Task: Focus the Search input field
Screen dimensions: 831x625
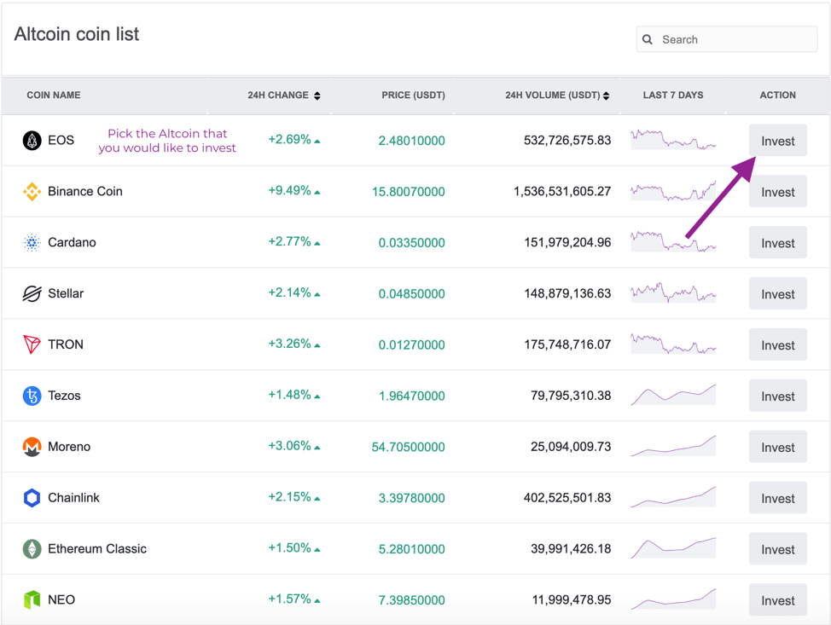Action: [727, 39]
